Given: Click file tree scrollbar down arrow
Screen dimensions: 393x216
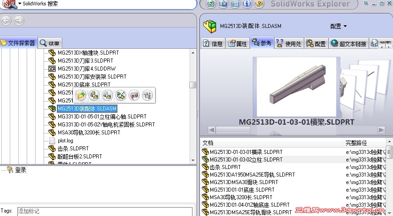Looking at the screenshot, I should [x=193, y=160].
